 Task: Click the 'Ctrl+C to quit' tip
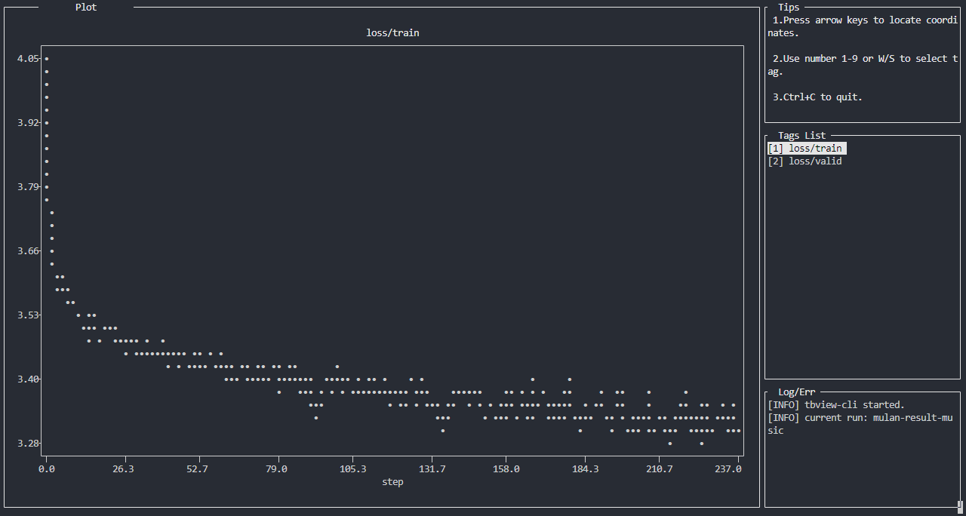click(817, 97)
